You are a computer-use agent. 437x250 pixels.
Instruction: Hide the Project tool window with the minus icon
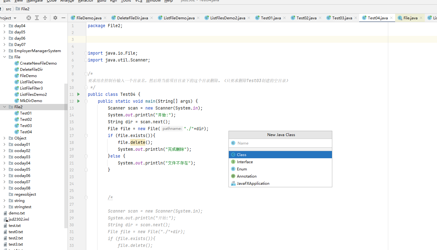63,18
